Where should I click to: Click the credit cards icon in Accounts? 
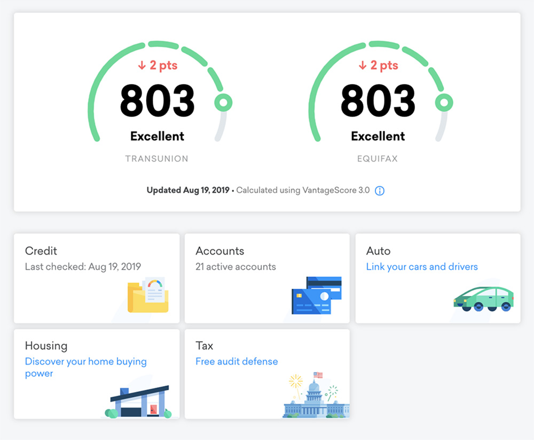(x=317, y=295)
